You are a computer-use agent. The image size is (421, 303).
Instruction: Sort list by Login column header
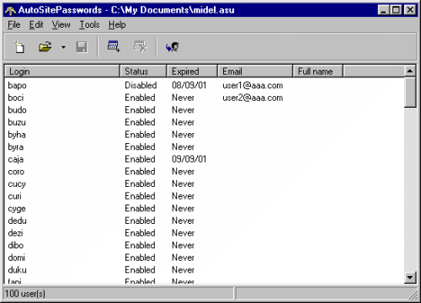coord(62,72)
